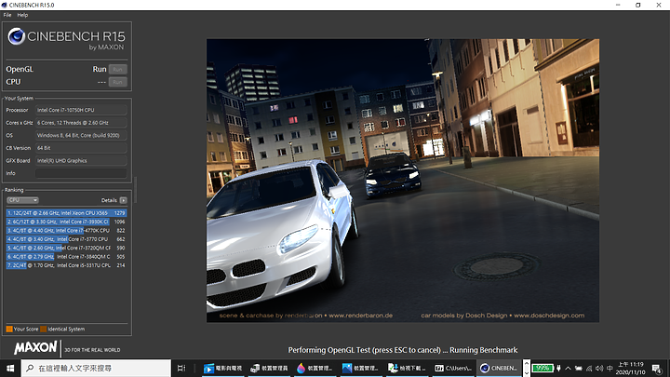Click the volume speaker tray icon
The image size is (670, 377).
click(599, 368)
